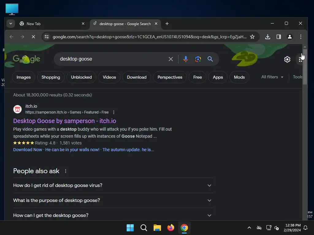The width and height of the screenshot is (314, 235).
Task: Select the Download filter chip
Action: coord(136,77)
